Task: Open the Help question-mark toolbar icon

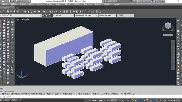Action: tap(84, 12)
